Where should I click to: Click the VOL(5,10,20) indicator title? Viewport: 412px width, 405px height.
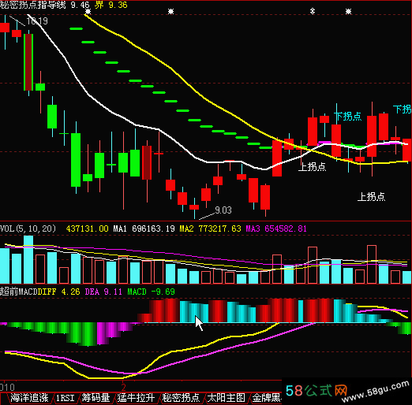(28, 229)
